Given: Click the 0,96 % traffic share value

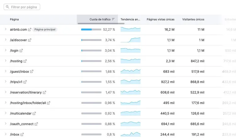Looking at the screenshot, I should click(x=110, y=103).
